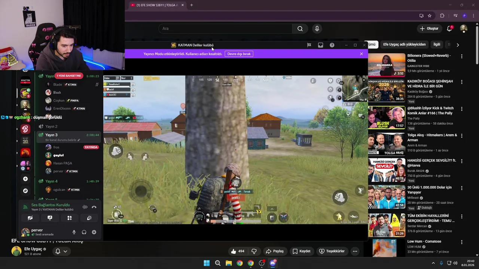
Task: Click 1 YENİ BAHSETME mention pill
Action: (x=69, y=76)
